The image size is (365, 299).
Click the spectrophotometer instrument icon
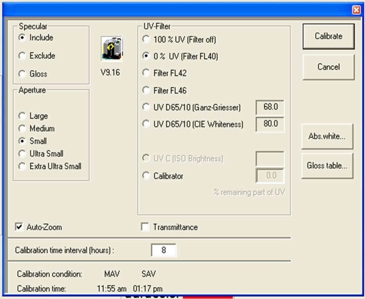(x=112, y=49)
